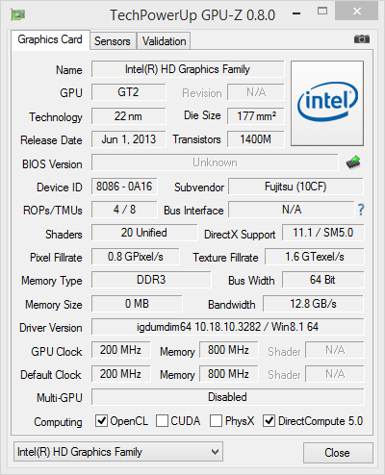Minimize the GPU-Z window
The height and width of the screenshot is (475, 385).
pos(296,13)
